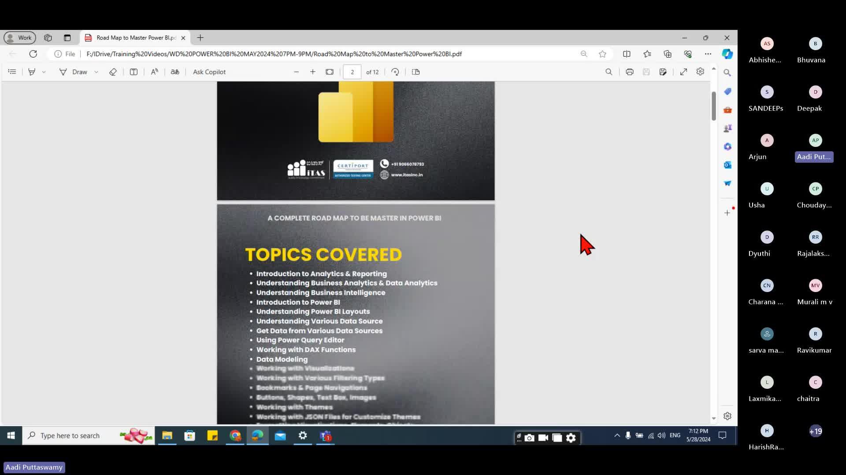Open a new tab with plus button
Image resolution: width=846 pixels, height=475 pixels.
click(200, 37)
